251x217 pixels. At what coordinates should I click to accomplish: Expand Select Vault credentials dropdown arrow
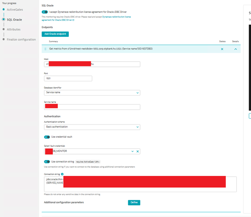coord(132,151)
